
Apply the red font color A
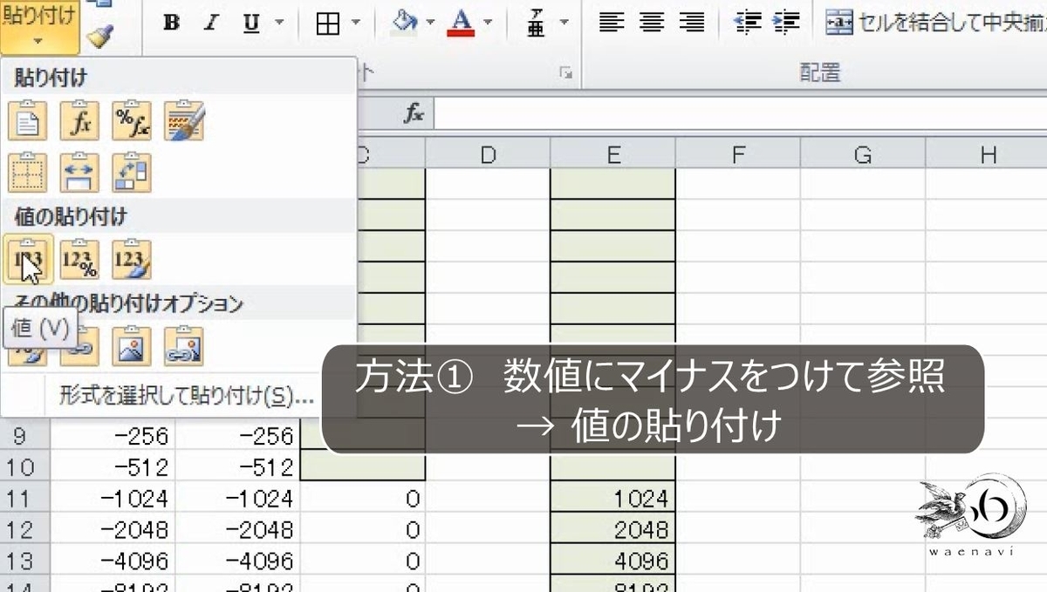point(460,24)
